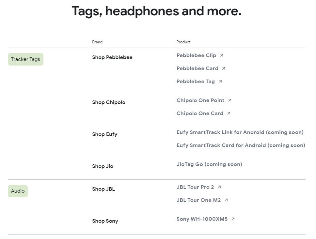The image size is (316, 239).
Task: Select the Tracker Tags category chip
Action: pyautogui.click(x=25, y=59)
